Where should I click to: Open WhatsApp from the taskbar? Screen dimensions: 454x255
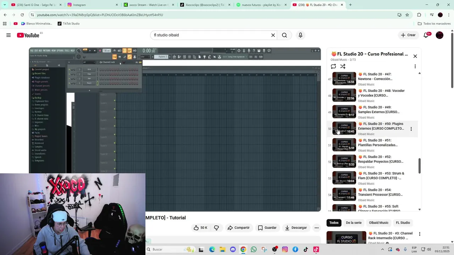click(254, 249)
